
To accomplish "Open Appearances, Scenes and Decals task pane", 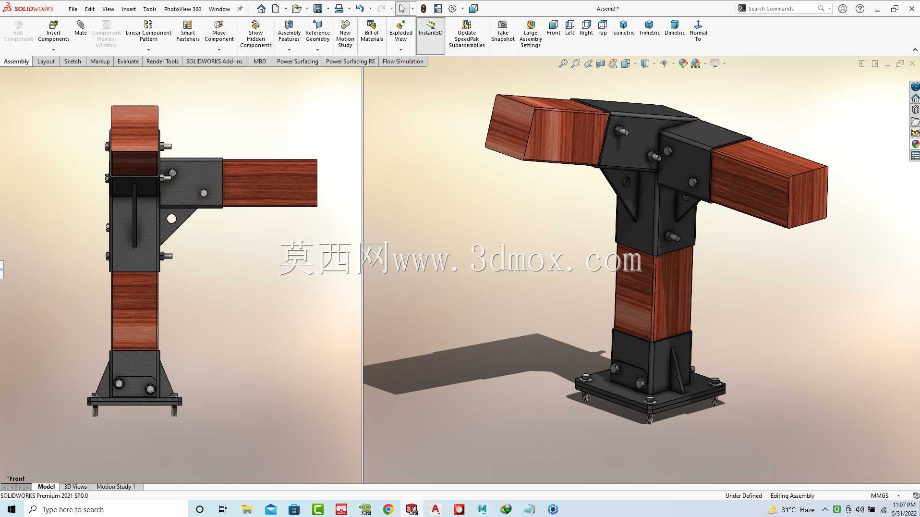I will [915, 144].
